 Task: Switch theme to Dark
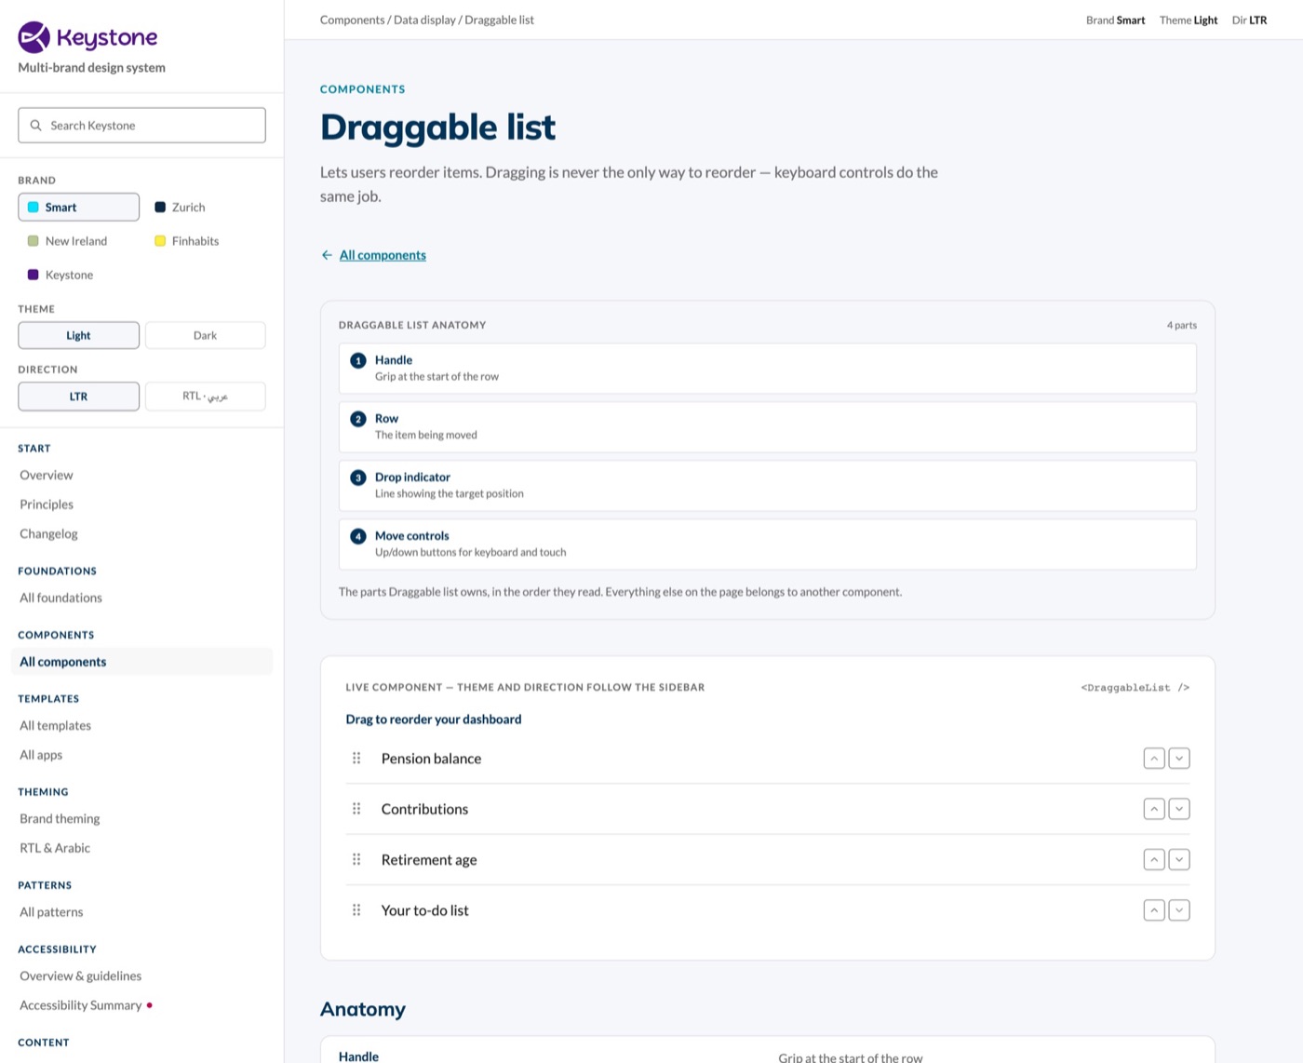click(206, 335)
